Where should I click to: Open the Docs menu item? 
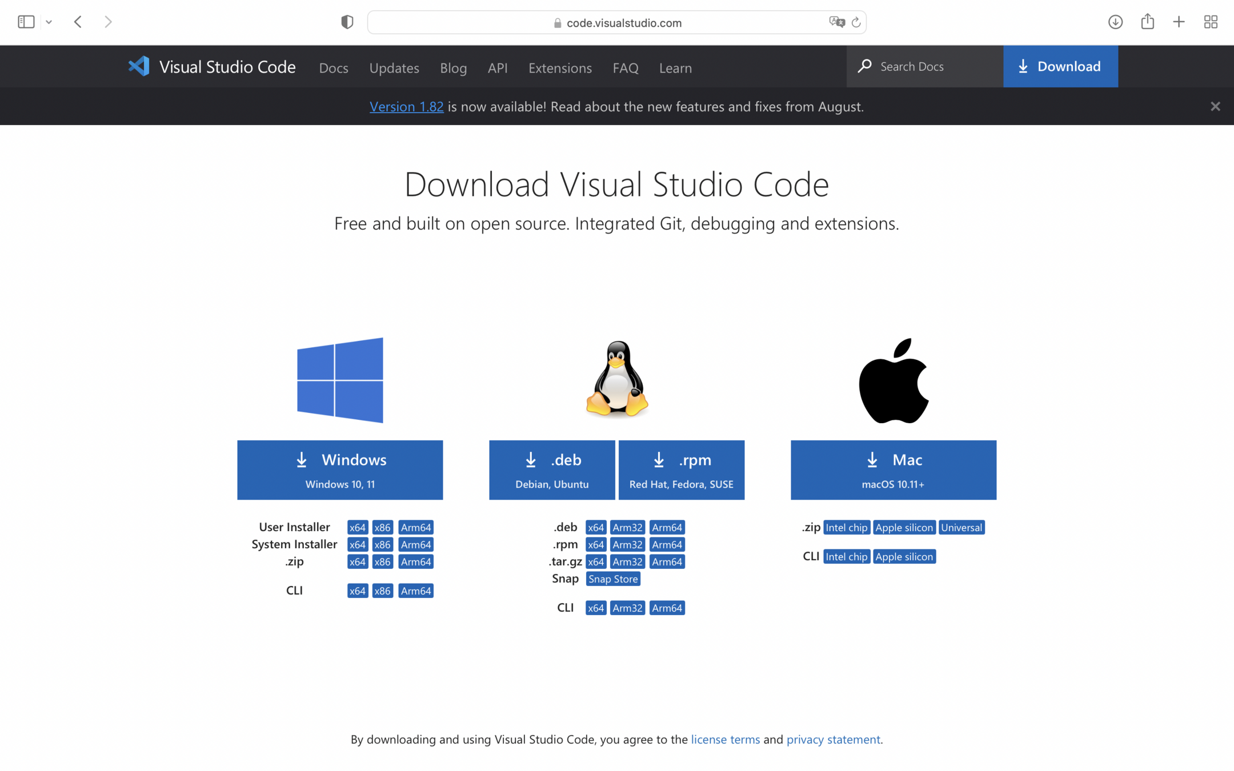tap(334, 67)
